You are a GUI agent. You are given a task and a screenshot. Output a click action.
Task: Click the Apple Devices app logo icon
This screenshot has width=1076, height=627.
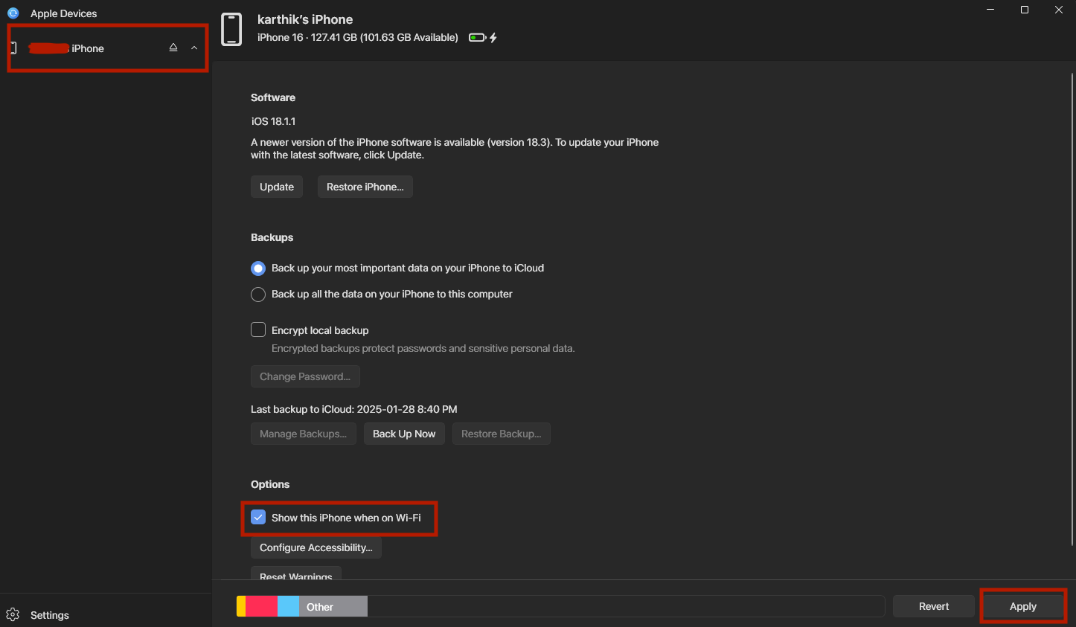[x=13, y=13]
